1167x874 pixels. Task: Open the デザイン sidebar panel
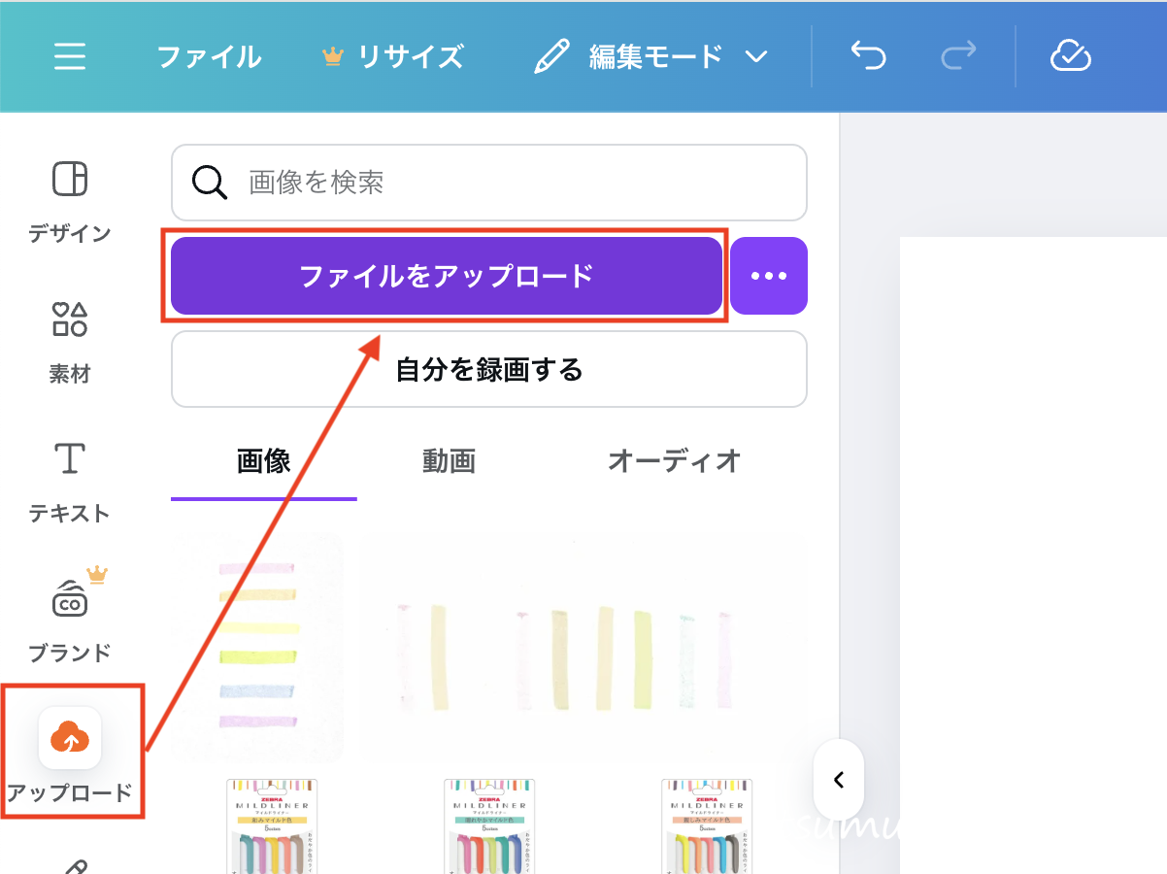69,202
